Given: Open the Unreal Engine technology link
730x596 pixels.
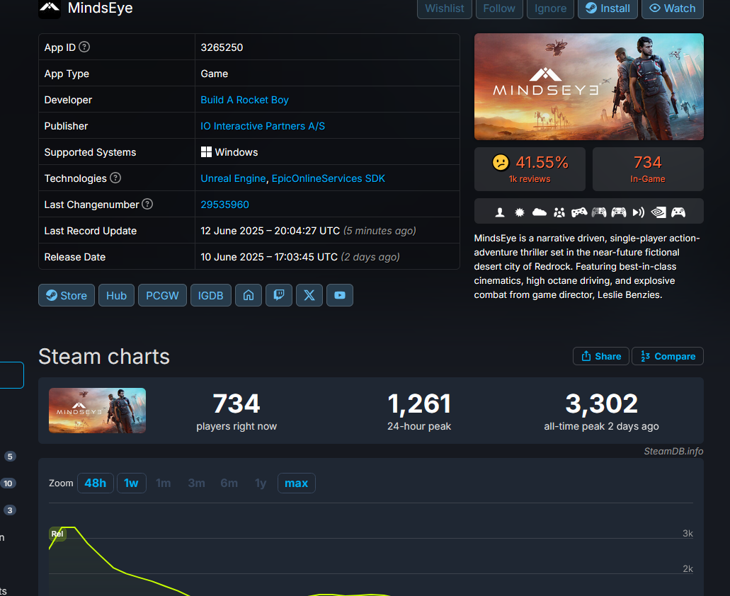Looking at the screenshot, I should pos(233,178).
